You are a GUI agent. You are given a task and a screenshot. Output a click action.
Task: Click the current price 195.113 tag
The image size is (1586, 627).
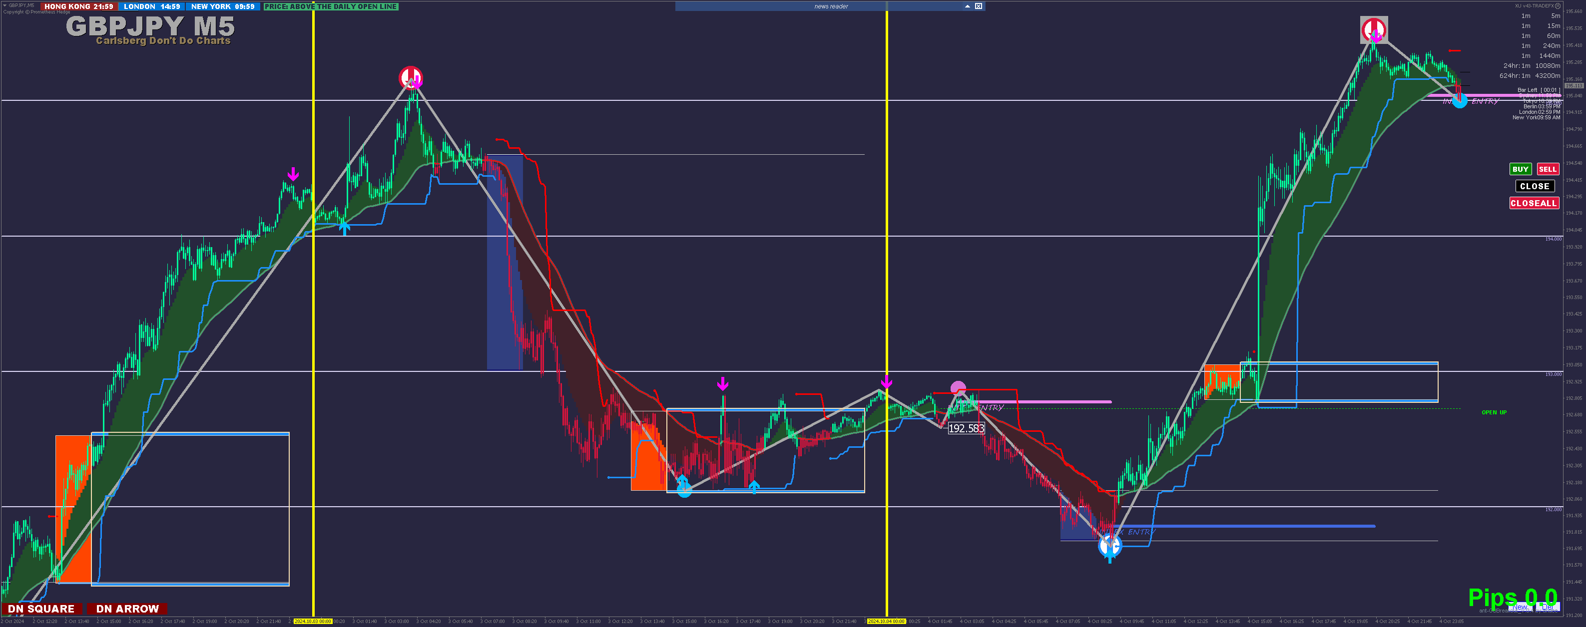click(x=1574, y=85)
